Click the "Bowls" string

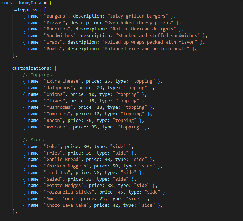point(53,49)
